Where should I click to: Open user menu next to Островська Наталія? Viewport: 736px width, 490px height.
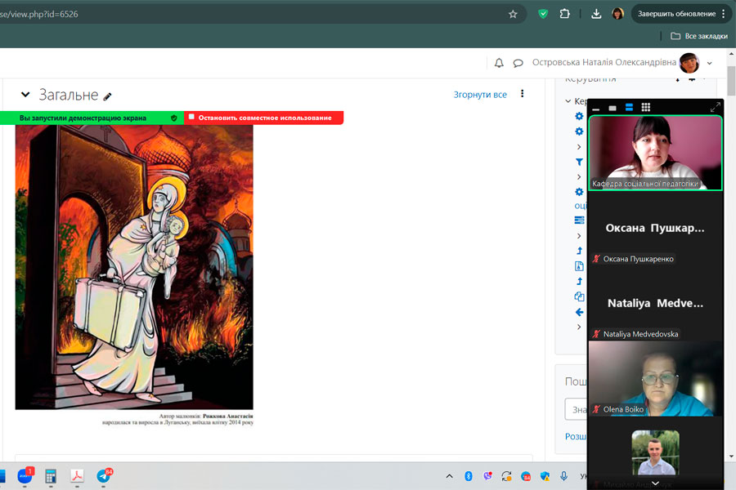click(x=709, y=63)
